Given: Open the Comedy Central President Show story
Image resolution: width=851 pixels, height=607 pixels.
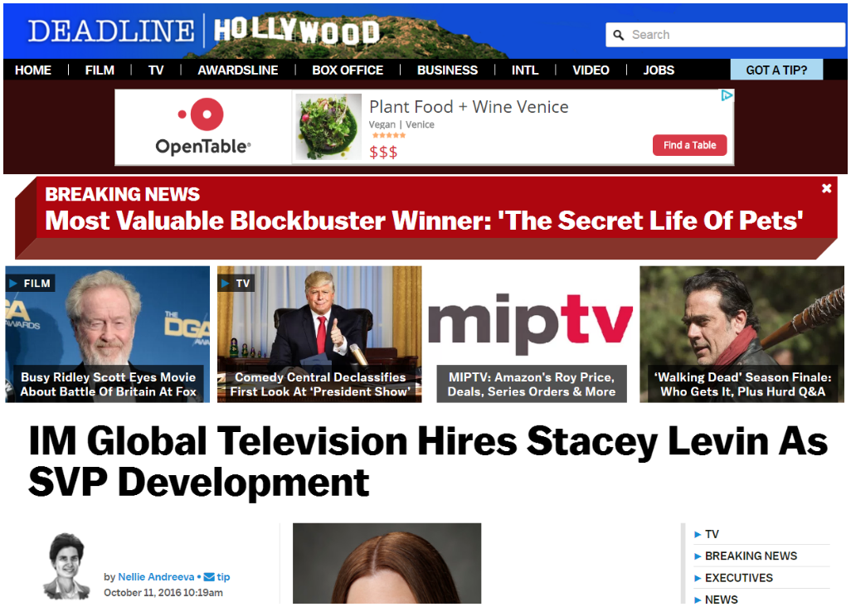Looking at the screenshot, I should tap(319, 334).
